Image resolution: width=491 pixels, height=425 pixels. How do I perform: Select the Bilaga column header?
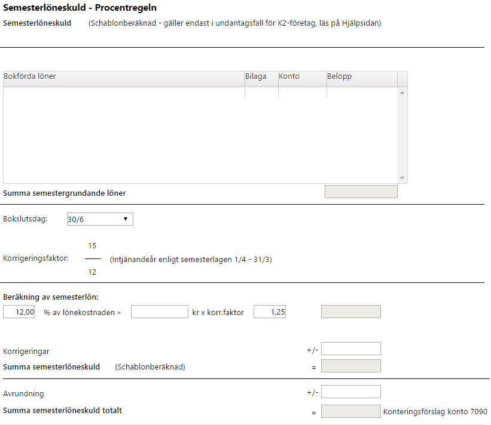261,79
